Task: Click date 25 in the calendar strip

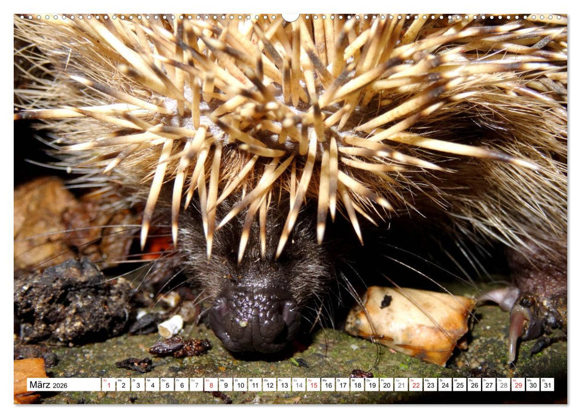Action: click(x=459, y=385)
